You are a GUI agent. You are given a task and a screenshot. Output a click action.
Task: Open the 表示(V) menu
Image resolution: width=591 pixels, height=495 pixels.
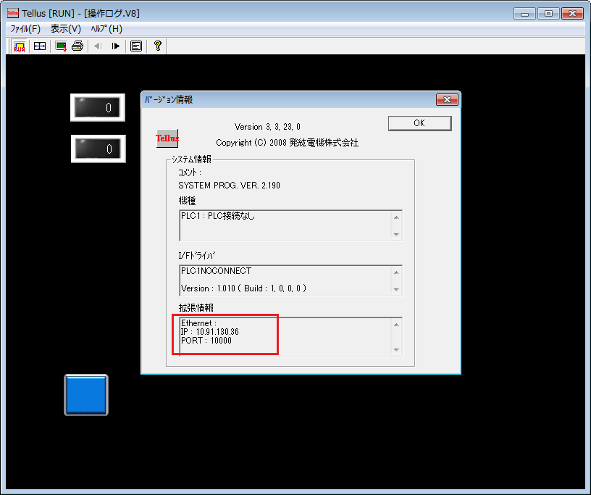pos(65,28)
